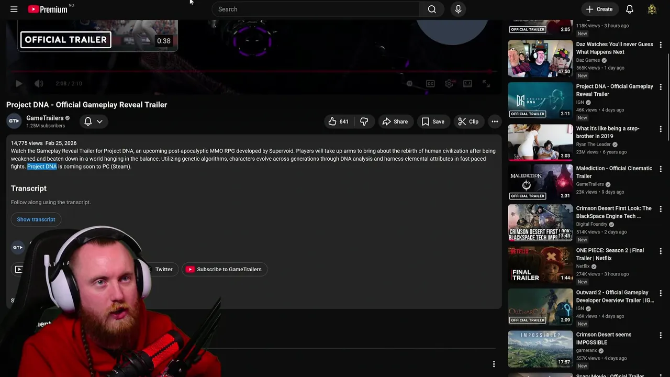Open account avatar menu

click(652, 9)
